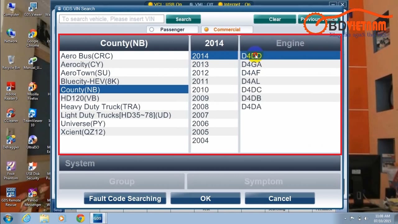
Task: Open Windows Explorer from the taskbar
Action: (x=44, y=218)
